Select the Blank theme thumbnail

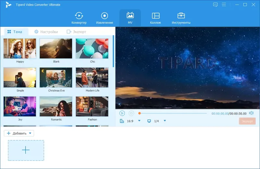pyautogui.click(x=56, y=49)
